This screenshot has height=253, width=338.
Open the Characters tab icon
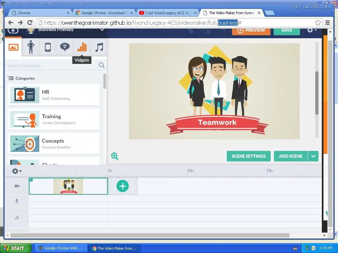31,47
